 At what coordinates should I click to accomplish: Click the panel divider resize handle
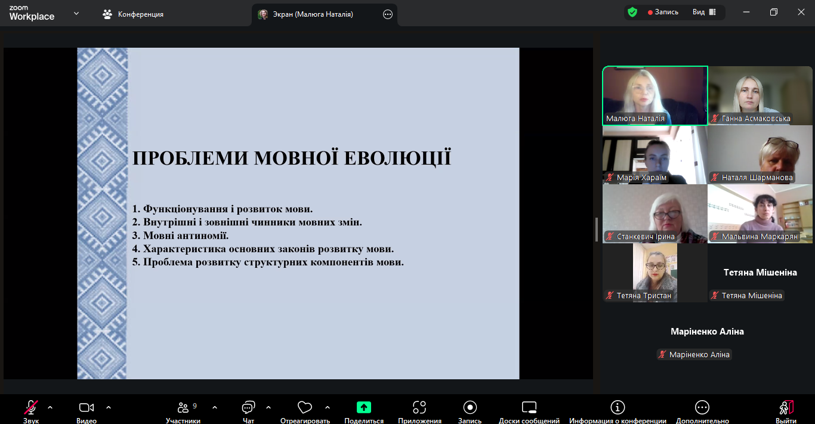click(597, 230)
